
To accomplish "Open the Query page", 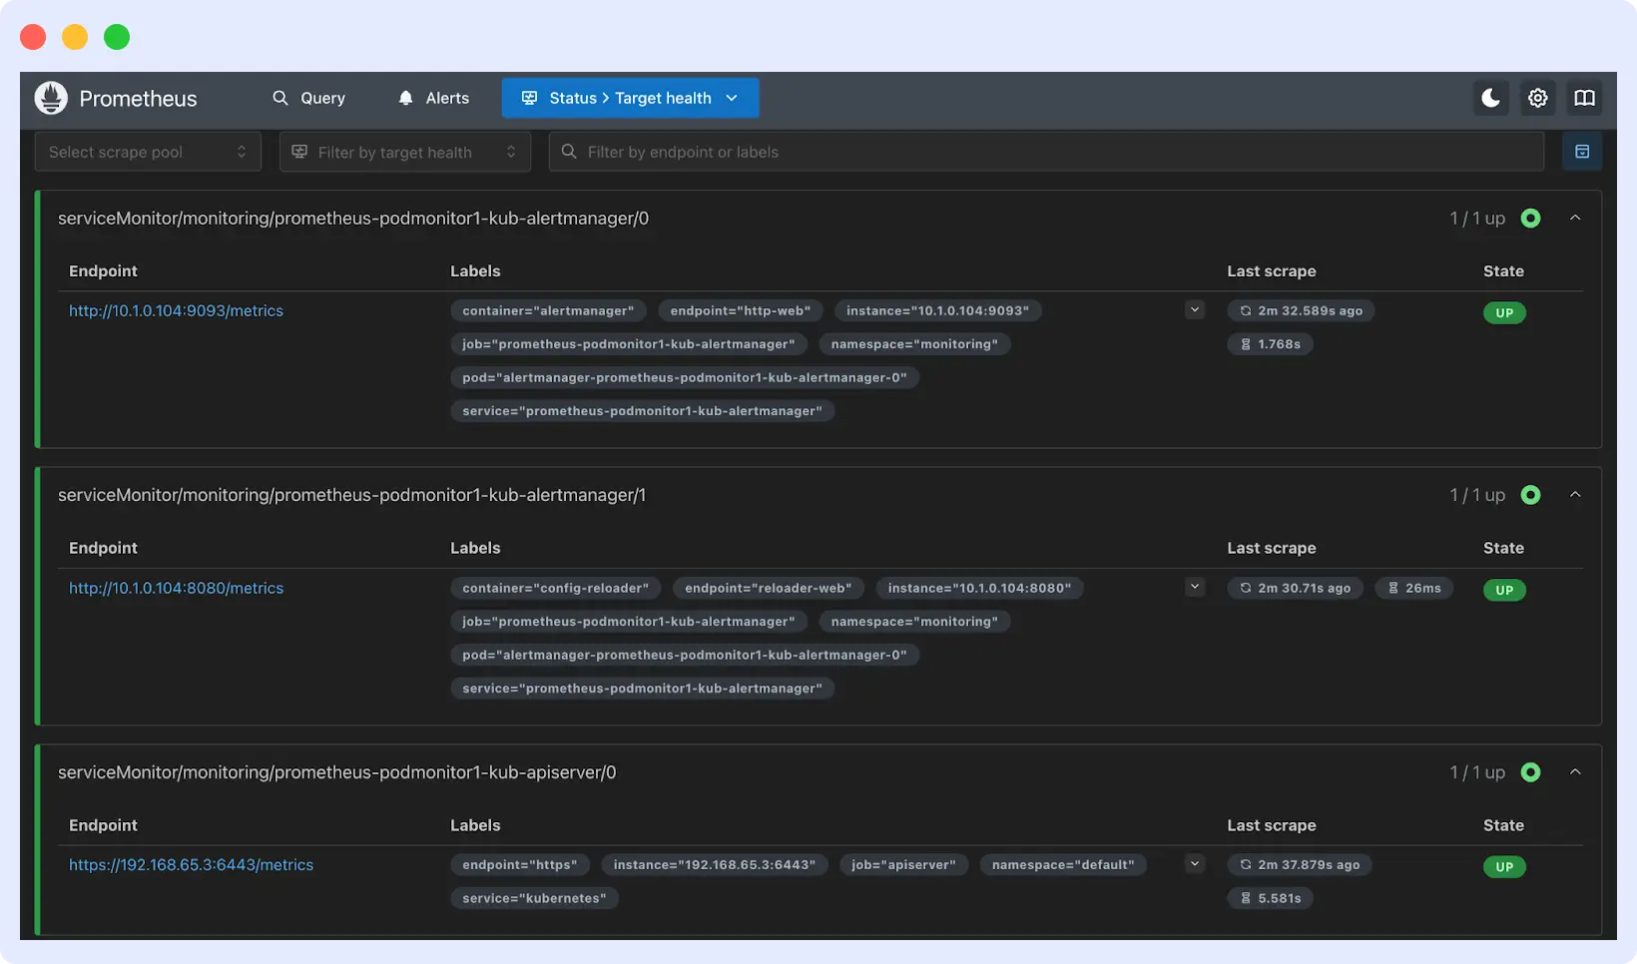I will [310, 98].
